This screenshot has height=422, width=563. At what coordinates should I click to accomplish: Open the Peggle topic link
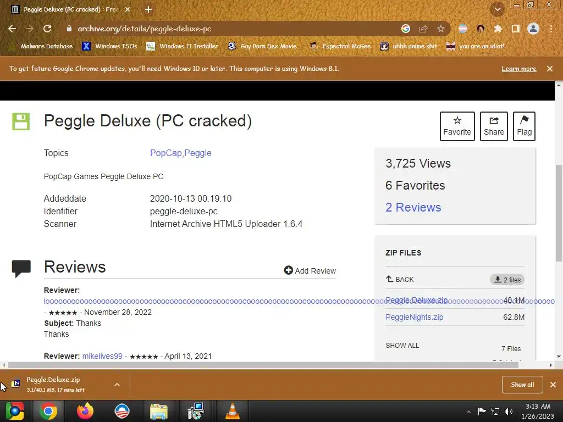(198, 153)
